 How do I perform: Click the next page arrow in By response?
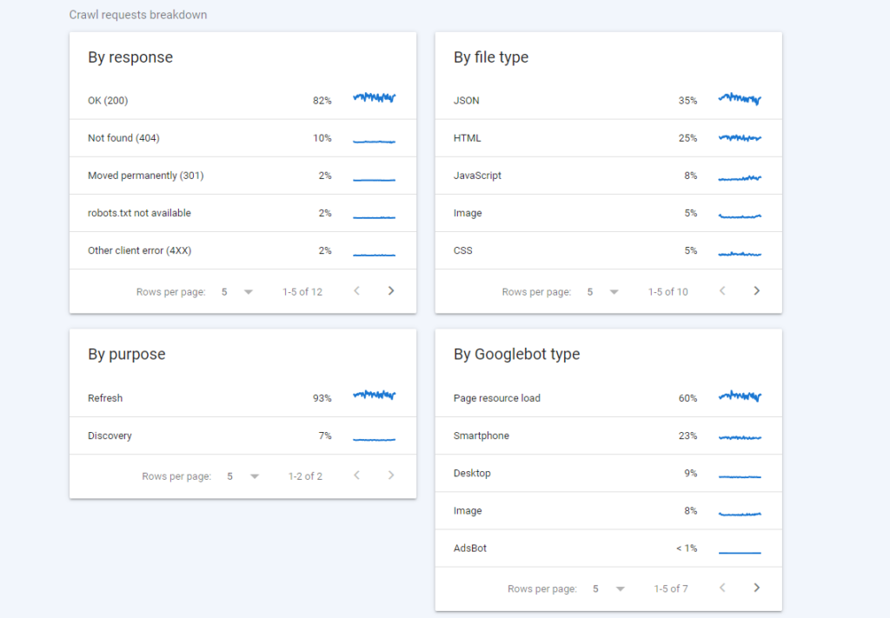[x=390, y=290]
